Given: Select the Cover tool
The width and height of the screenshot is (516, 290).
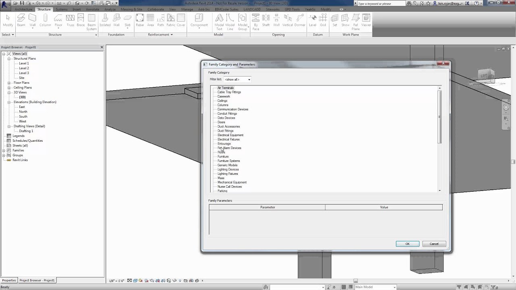Looking at the screenshot, I should 181,21.
